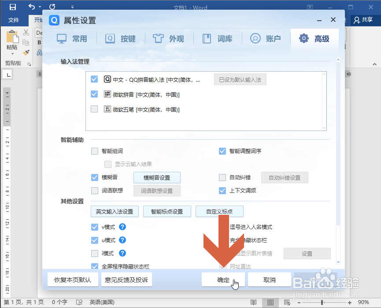The width and height of the screenshot is (381, 308).
Task: Toggle the 模糊音 checkbox
Action: tap(95, 178)
